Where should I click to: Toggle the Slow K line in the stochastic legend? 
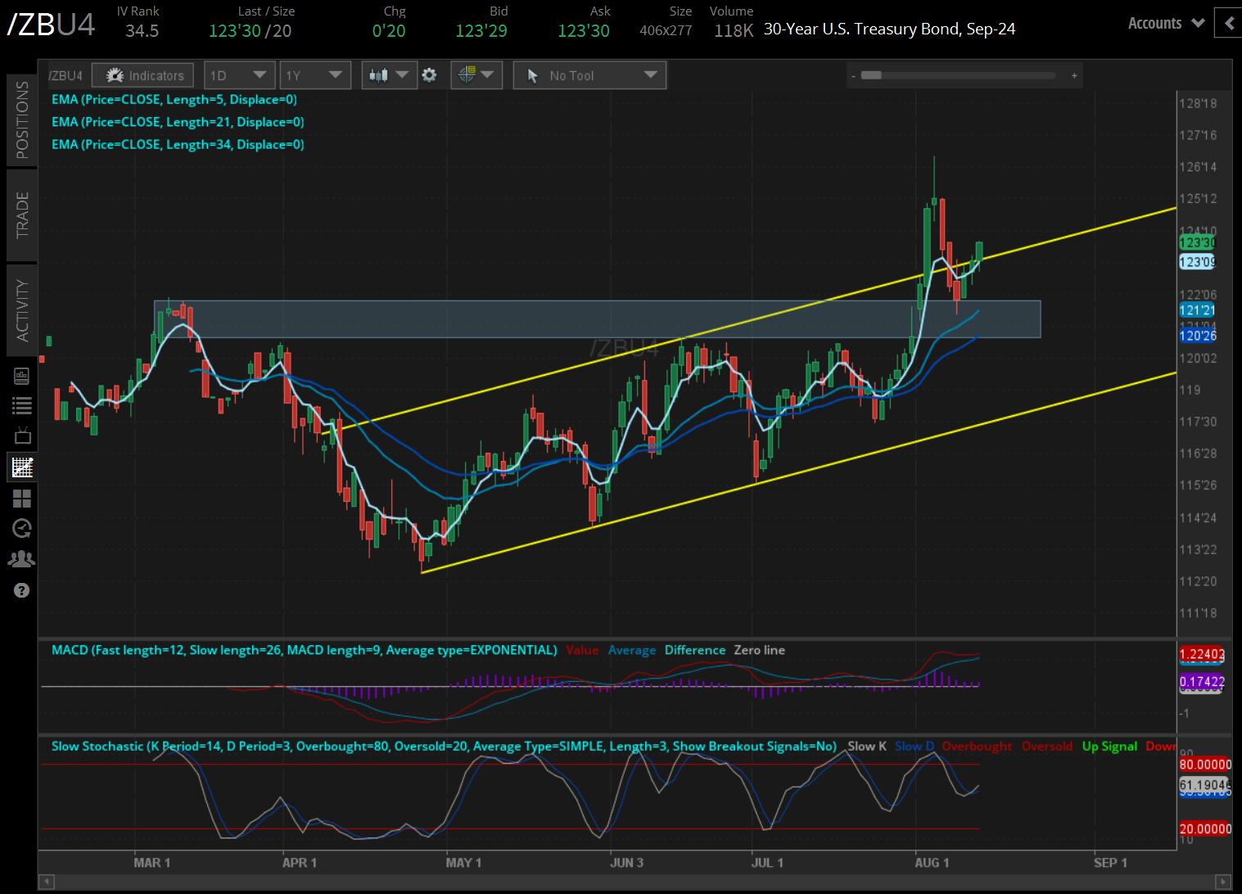(866, 746)
